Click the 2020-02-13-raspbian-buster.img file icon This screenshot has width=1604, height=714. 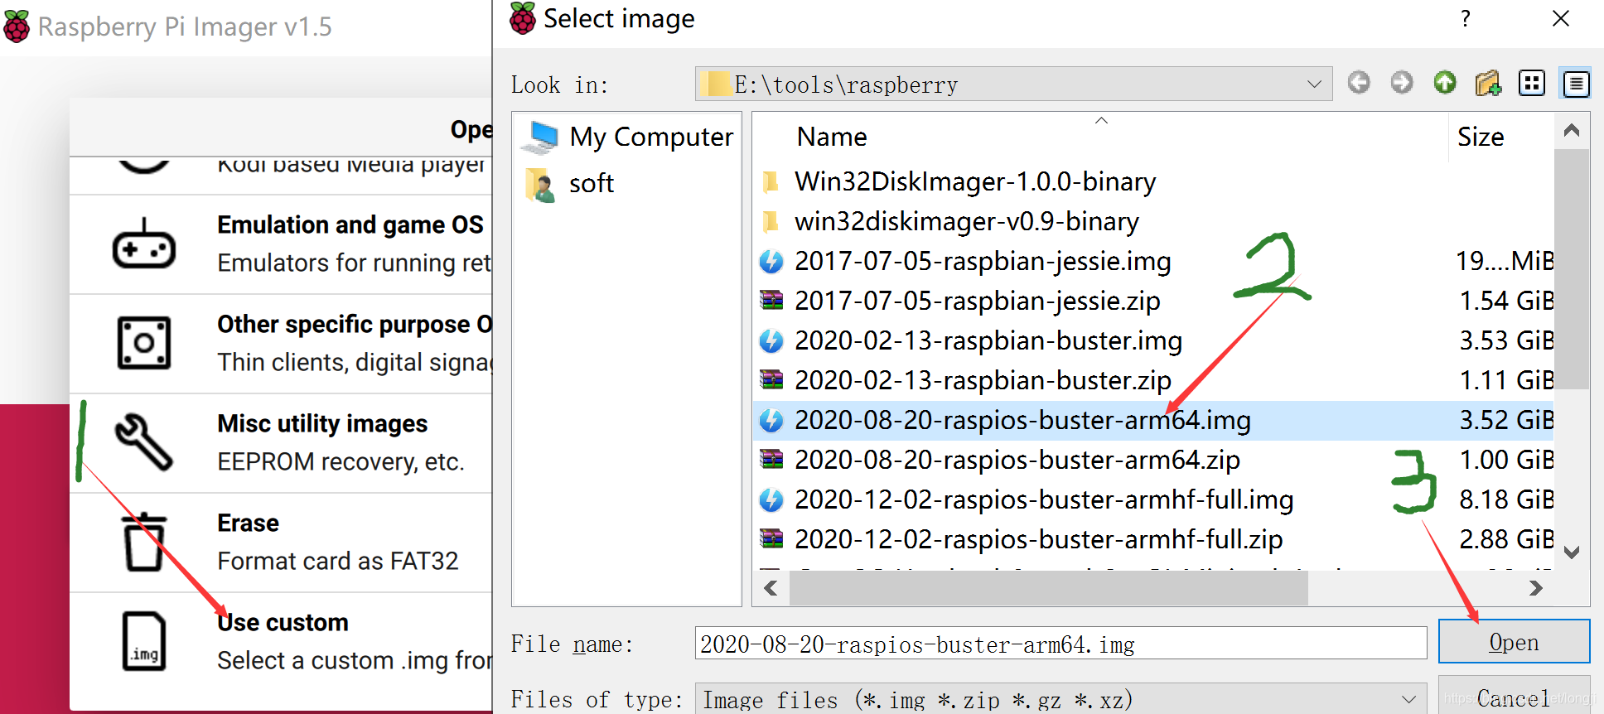[x=771, y=340]
